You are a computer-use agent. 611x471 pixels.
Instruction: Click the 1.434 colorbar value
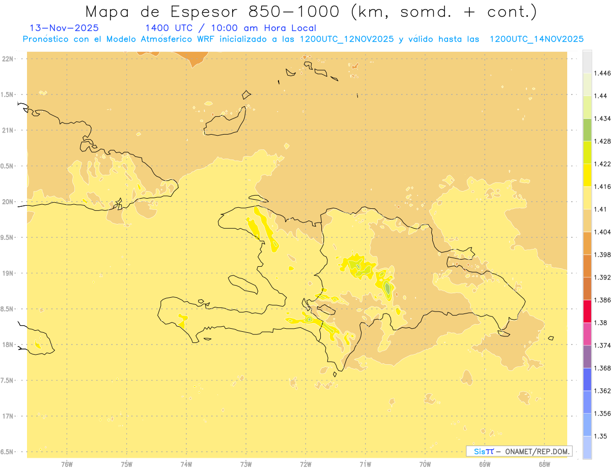pyautogui.click(x=603, y=118)
